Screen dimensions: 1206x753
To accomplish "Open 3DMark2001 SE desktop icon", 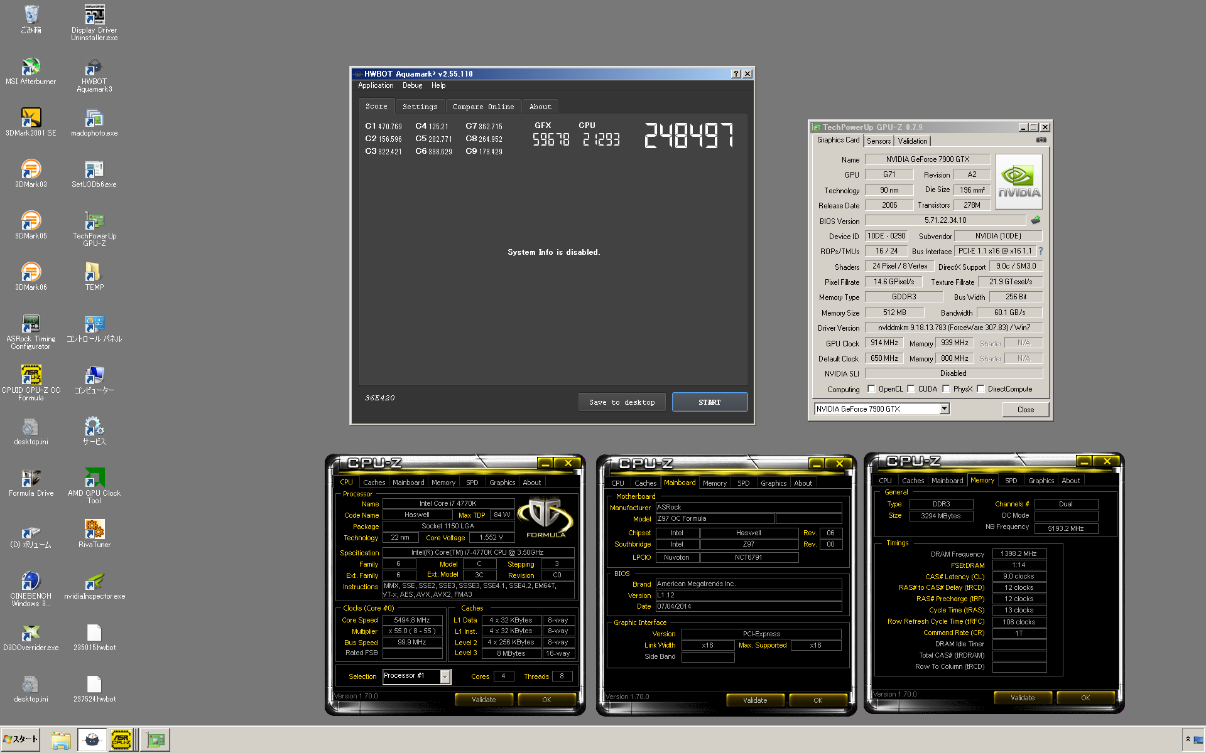I will click(31, 122).
